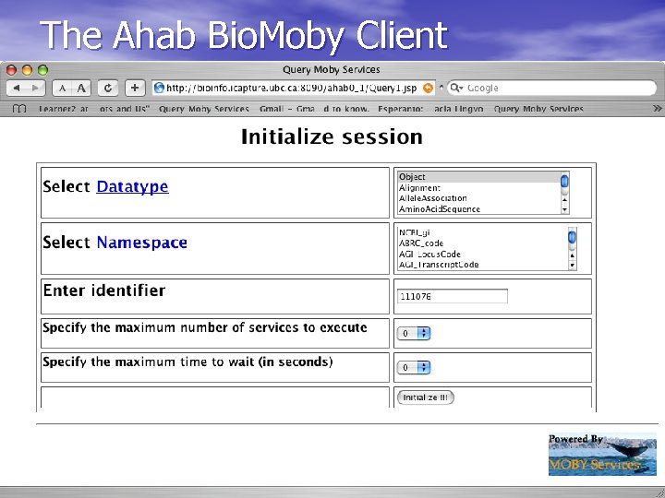
Task: Click the globe site icon in address bar
Action: (x=159, y=88)
